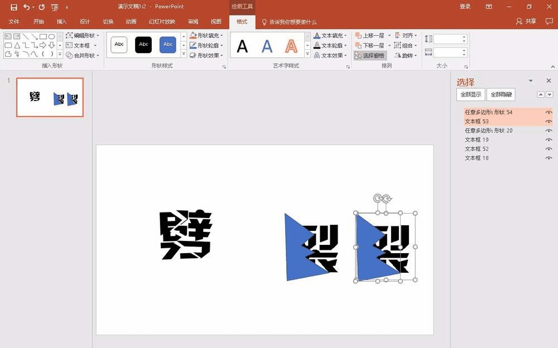Click 登录 sign in link
Screen dimensions: 558x348
(465, 6)
